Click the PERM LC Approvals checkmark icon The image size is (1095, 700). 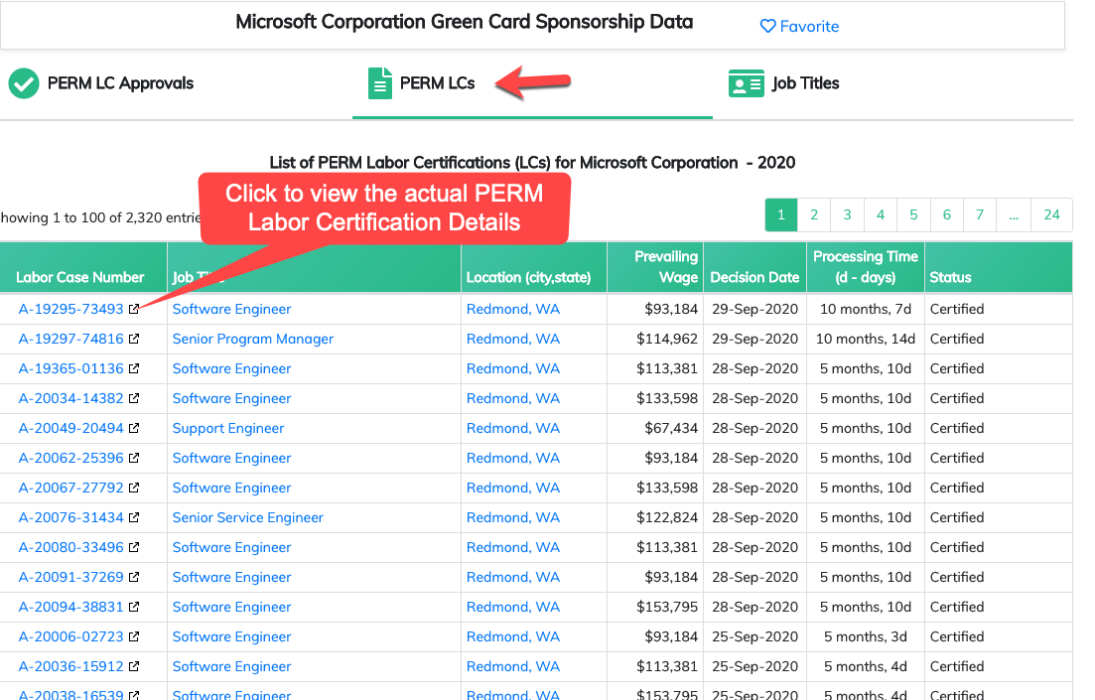click(24, 83)
